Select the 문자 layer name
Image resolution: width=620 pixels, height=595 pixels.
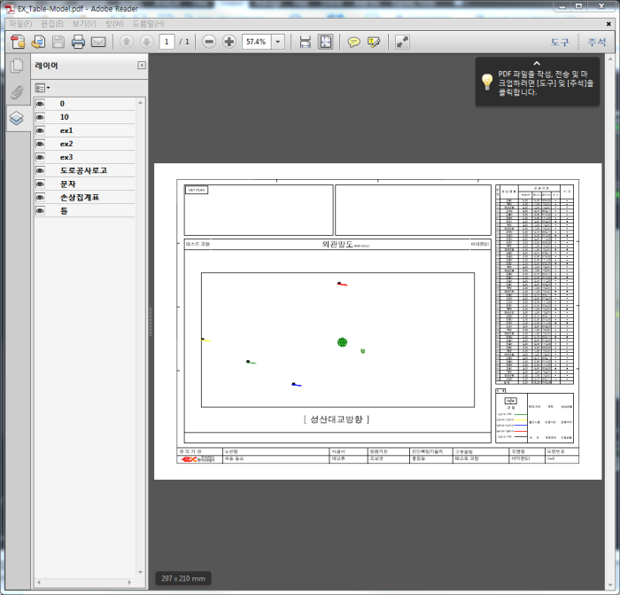[67, 184]
